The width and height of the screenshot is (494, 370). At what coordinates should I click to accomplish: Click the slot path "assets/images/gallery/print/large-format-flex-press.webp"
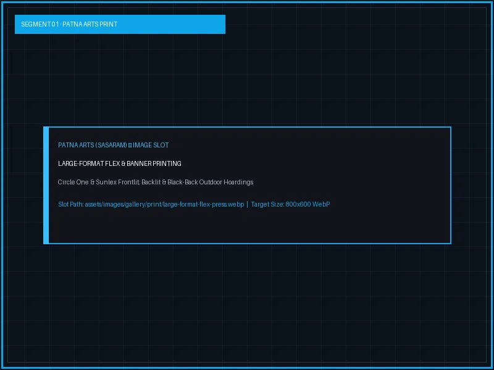click(x=164, y=205)
